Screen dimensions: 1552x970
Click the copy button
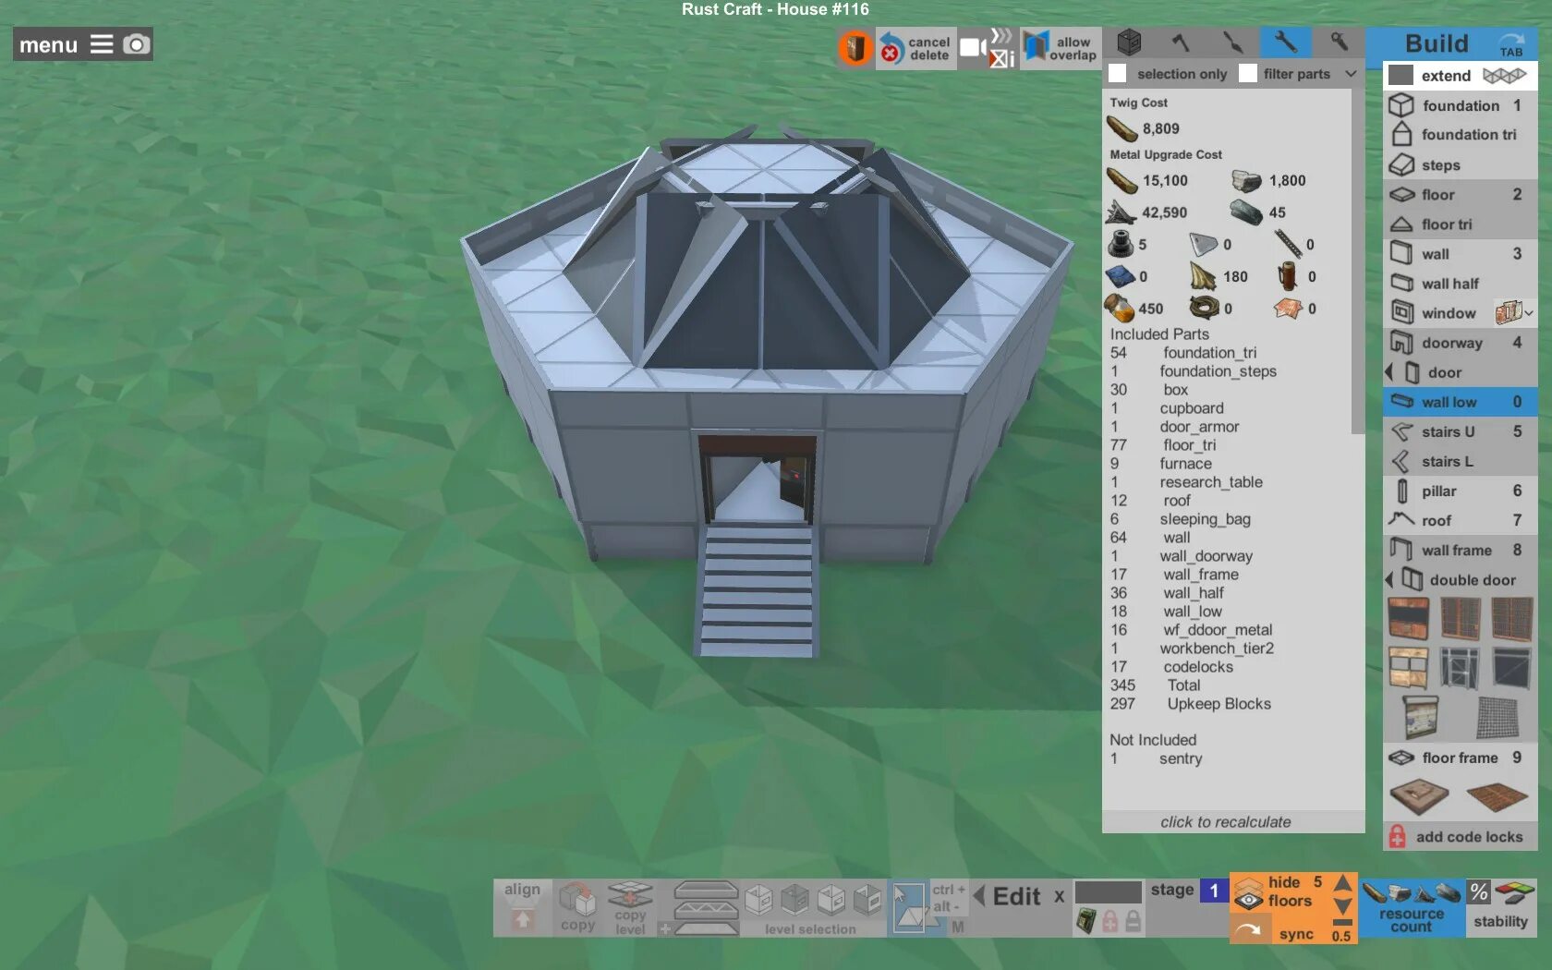coord(578,906)
